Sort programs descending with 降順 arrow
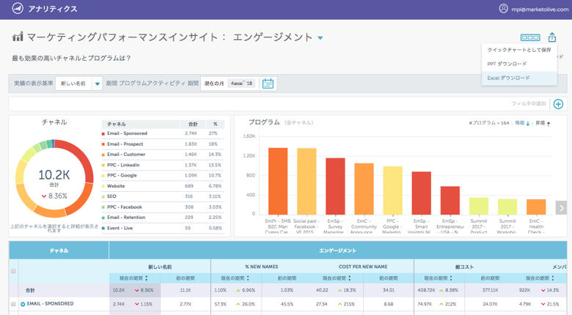This screenshot has width=572, height=315. click(528, 123)
